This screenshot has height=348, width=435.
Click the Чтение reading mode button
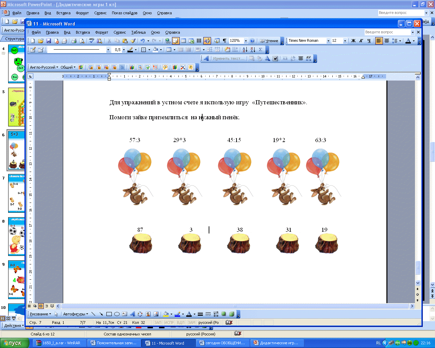click(x=269, y=41)
